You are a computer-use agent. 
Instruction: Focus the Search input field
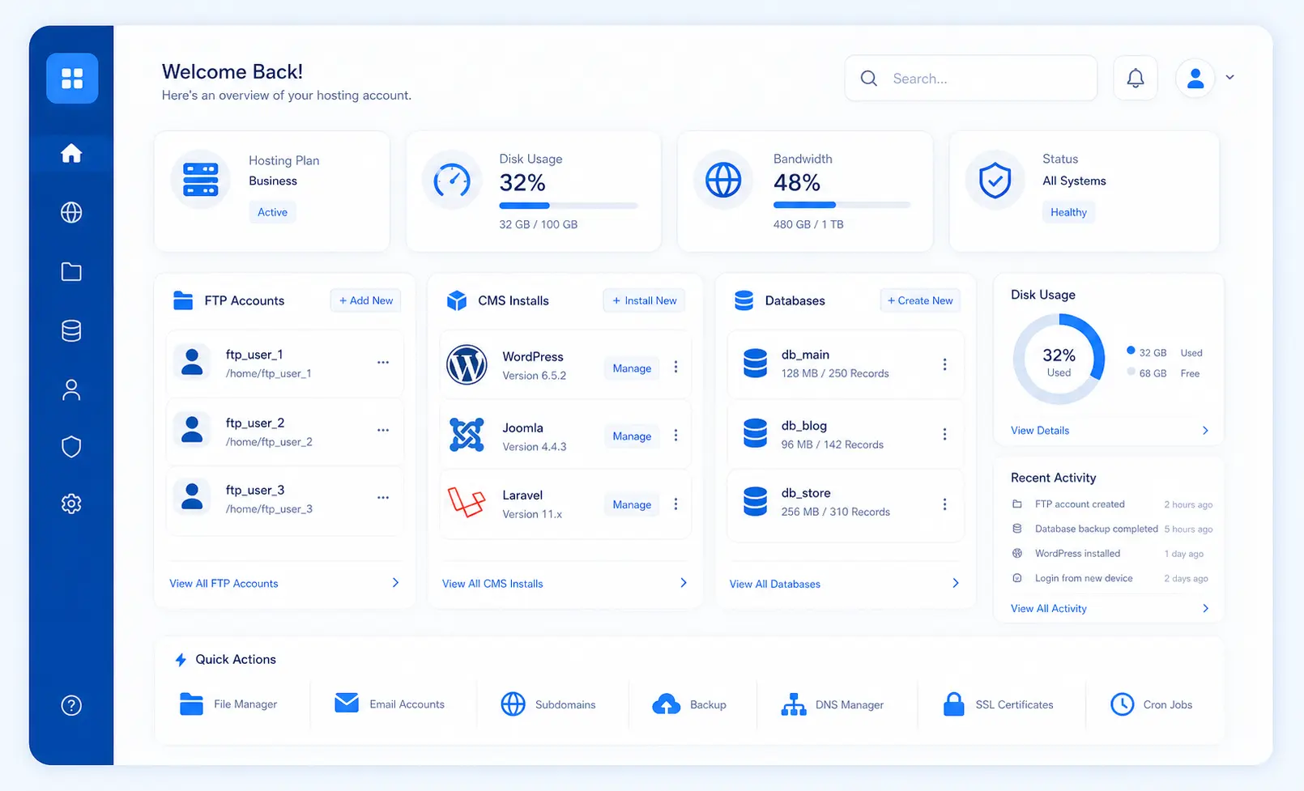(x=970, y=78)
